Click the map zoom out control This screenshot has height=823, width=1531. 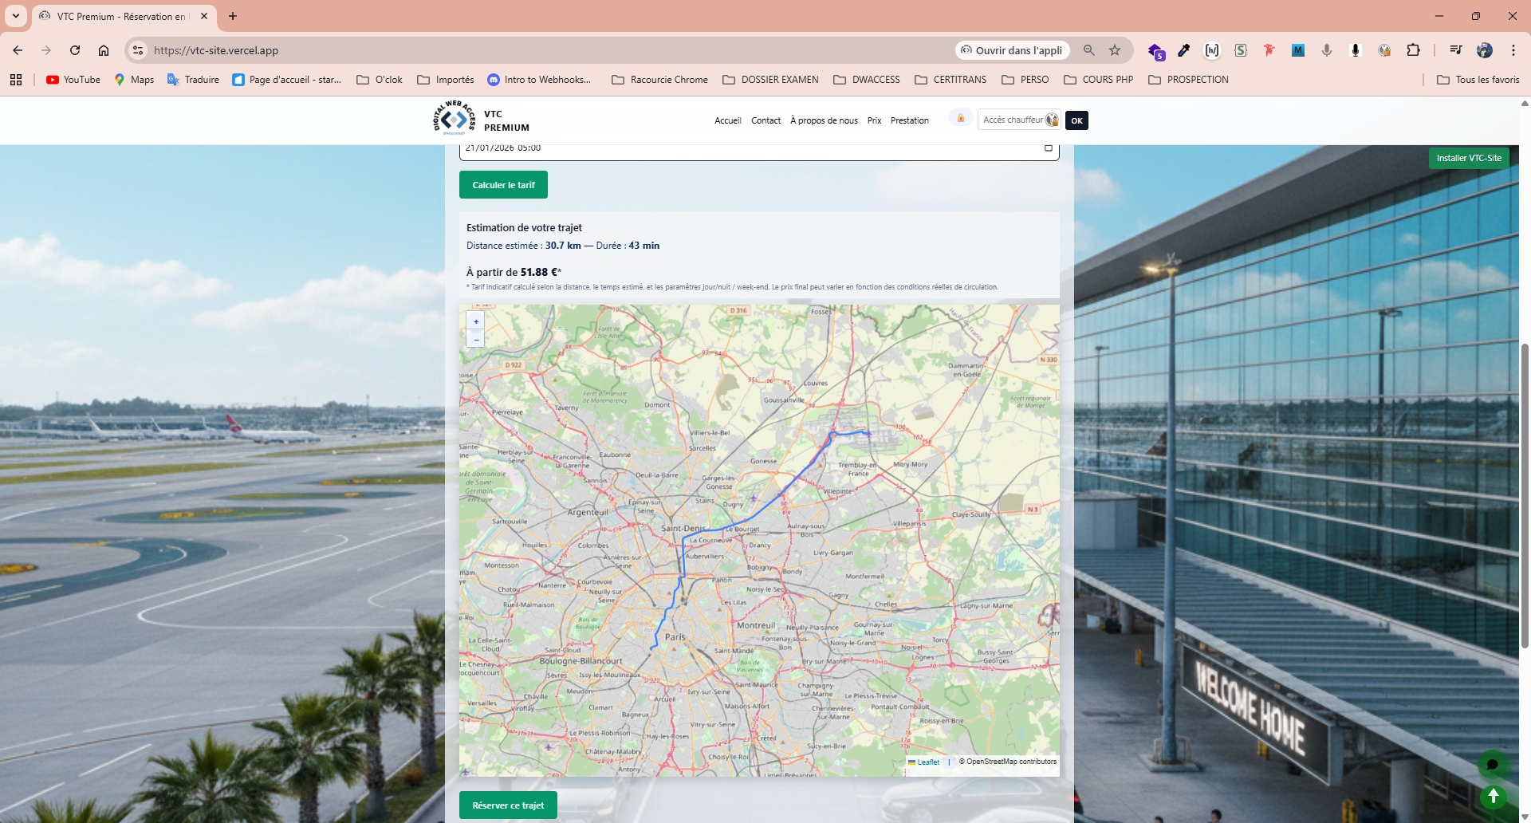pos(475,339)
